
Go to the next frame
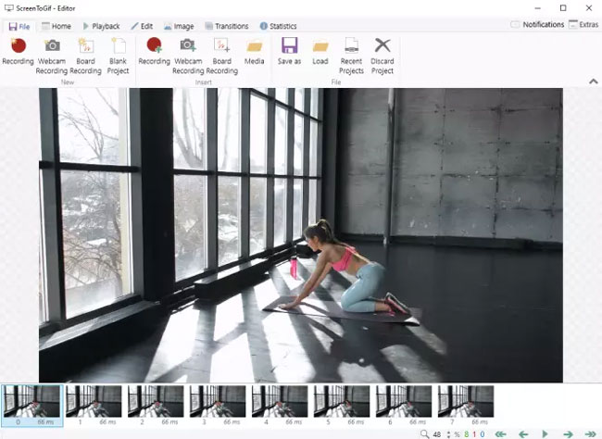pyautogui.click(x=568, y=434)
